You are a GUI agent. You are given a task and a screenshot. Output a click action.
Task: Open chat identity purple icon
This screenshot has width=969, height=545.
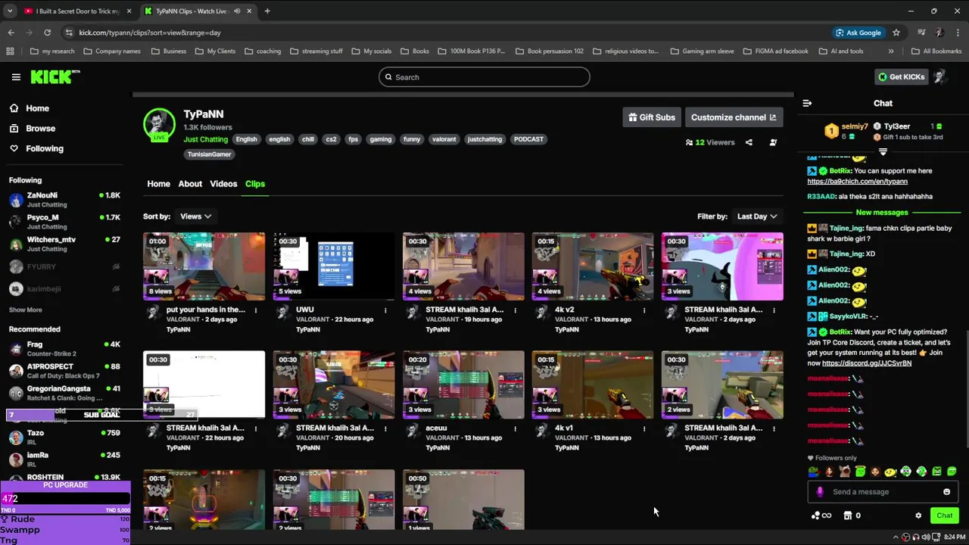pyautogui.click(x=820, y=492)
